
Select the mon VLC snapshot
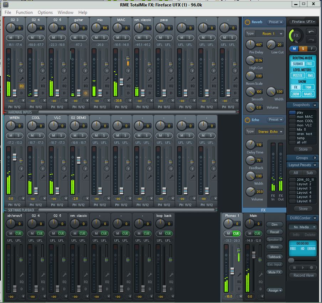coord(302,125)
